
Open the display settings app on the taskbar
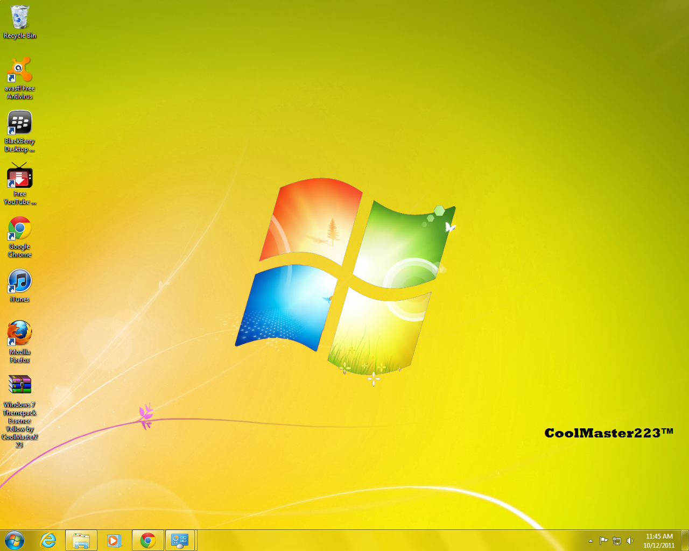click(181, 540)
